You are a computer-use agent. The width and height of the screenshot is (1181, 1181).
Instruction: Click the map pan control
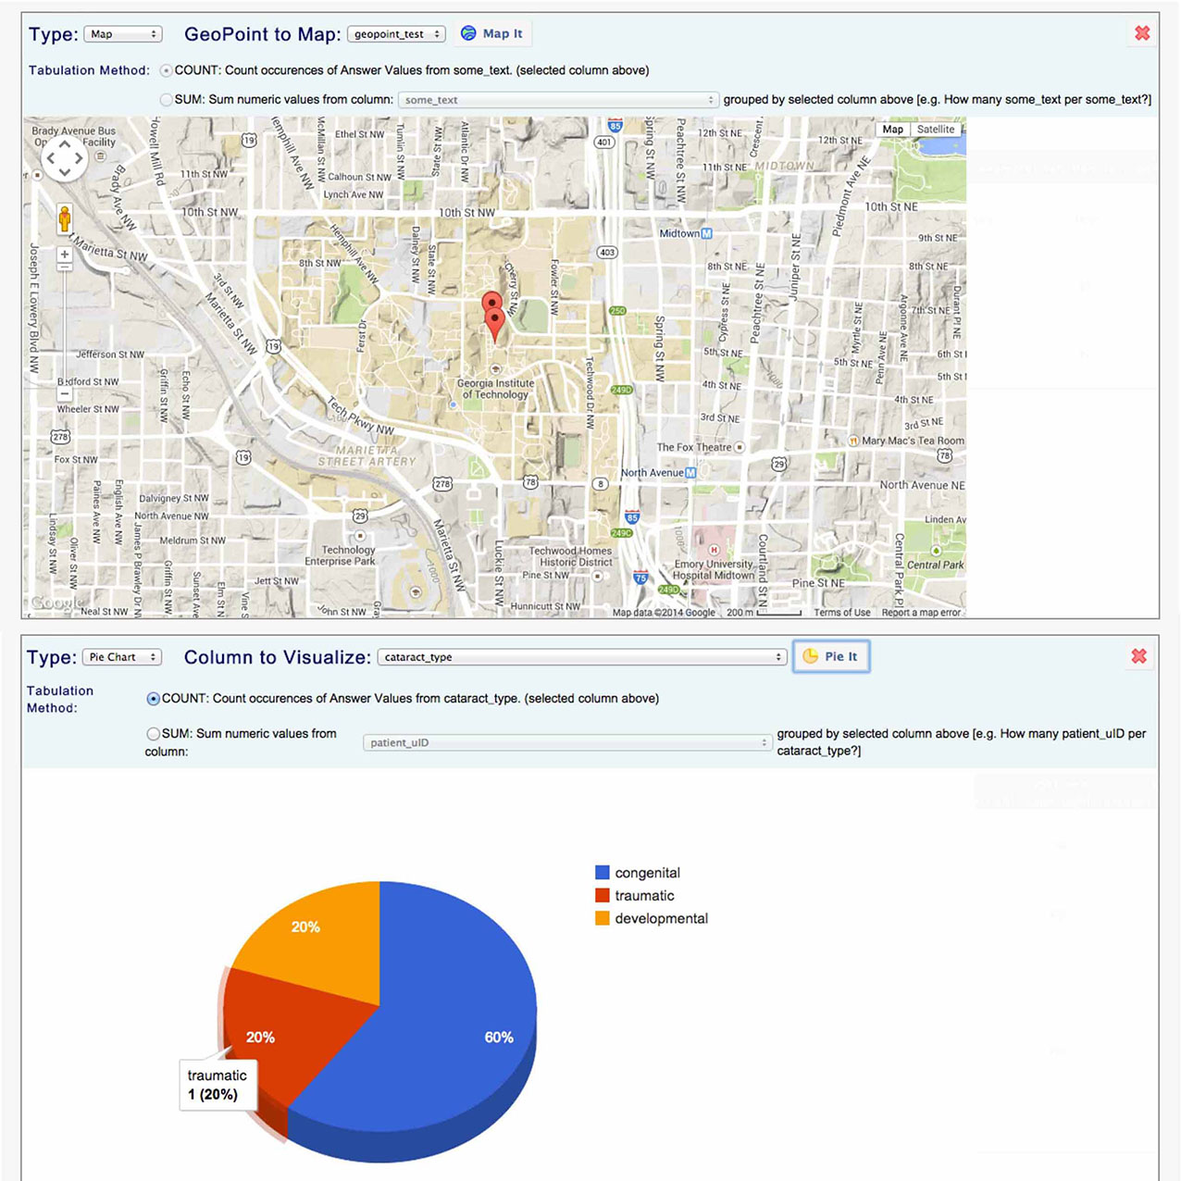65,159
